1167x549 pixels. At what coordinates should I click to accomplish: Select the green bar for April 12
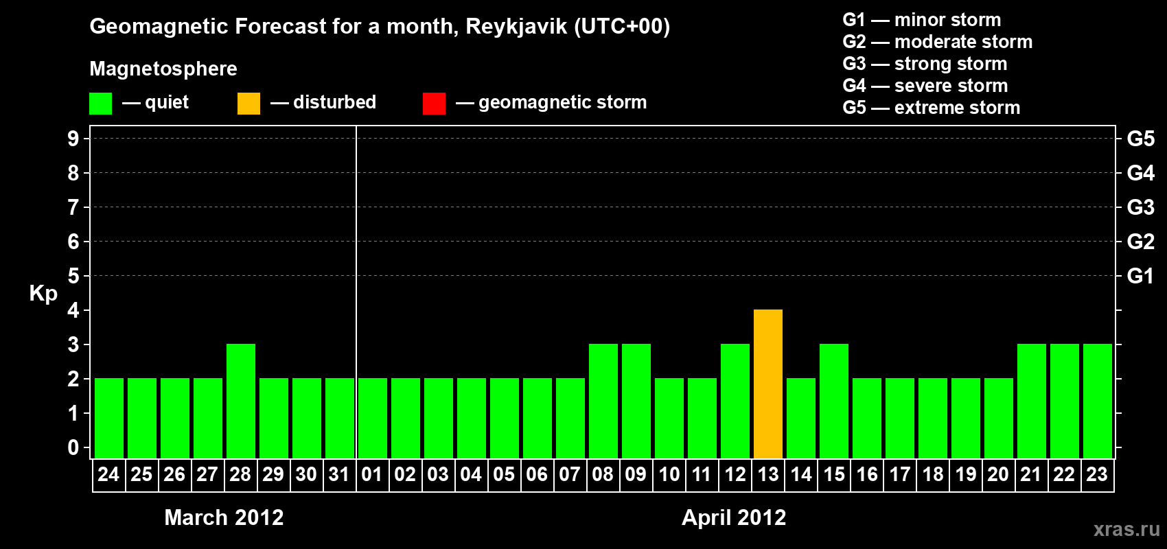tap(735, 401)
